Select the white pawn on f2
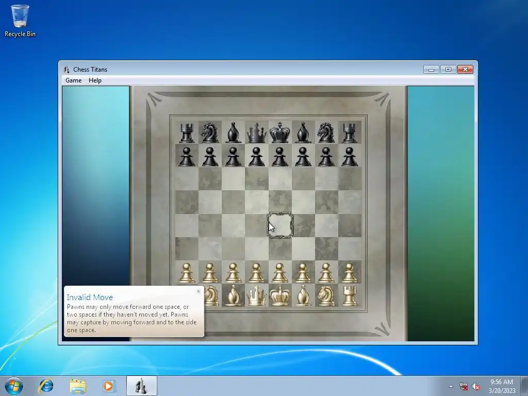The height and width of the screenshot is (396, 528). pyautogui.click(x=303, y=273)
